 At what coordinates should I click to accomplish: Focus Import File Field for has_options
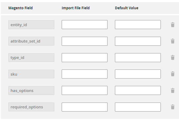(x=85, y=90)
